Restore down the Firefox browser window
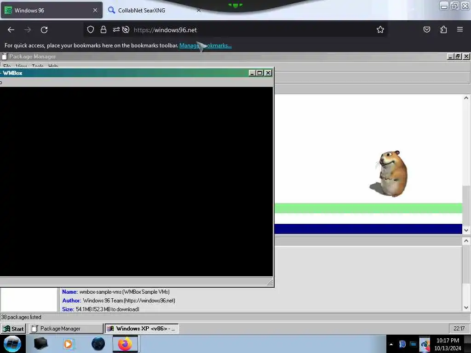 click(x=455, y=6)
